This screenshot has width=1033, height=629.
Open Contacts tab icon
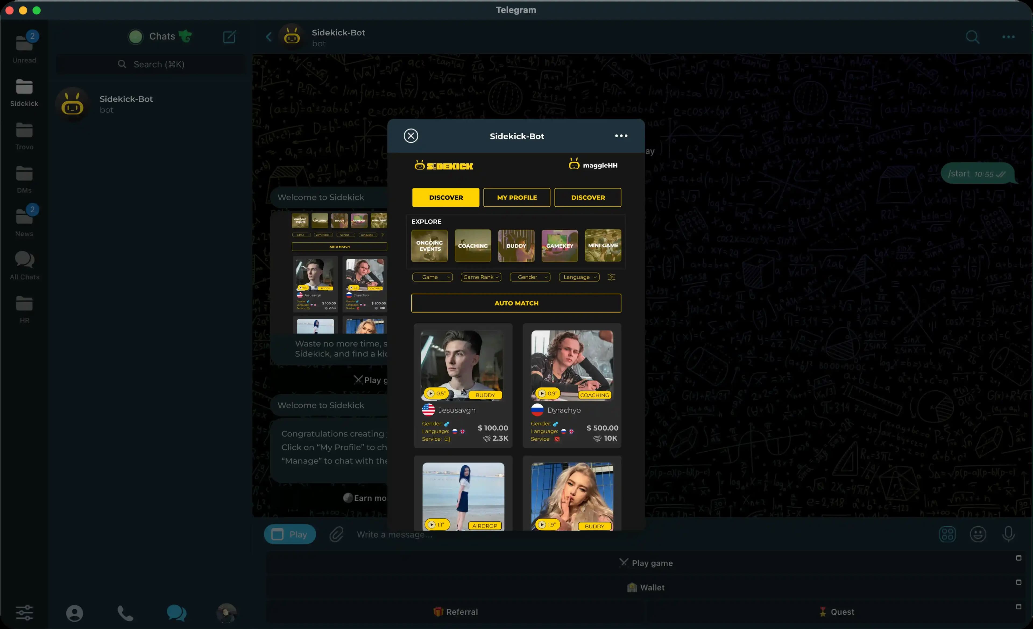pos(74,613)
